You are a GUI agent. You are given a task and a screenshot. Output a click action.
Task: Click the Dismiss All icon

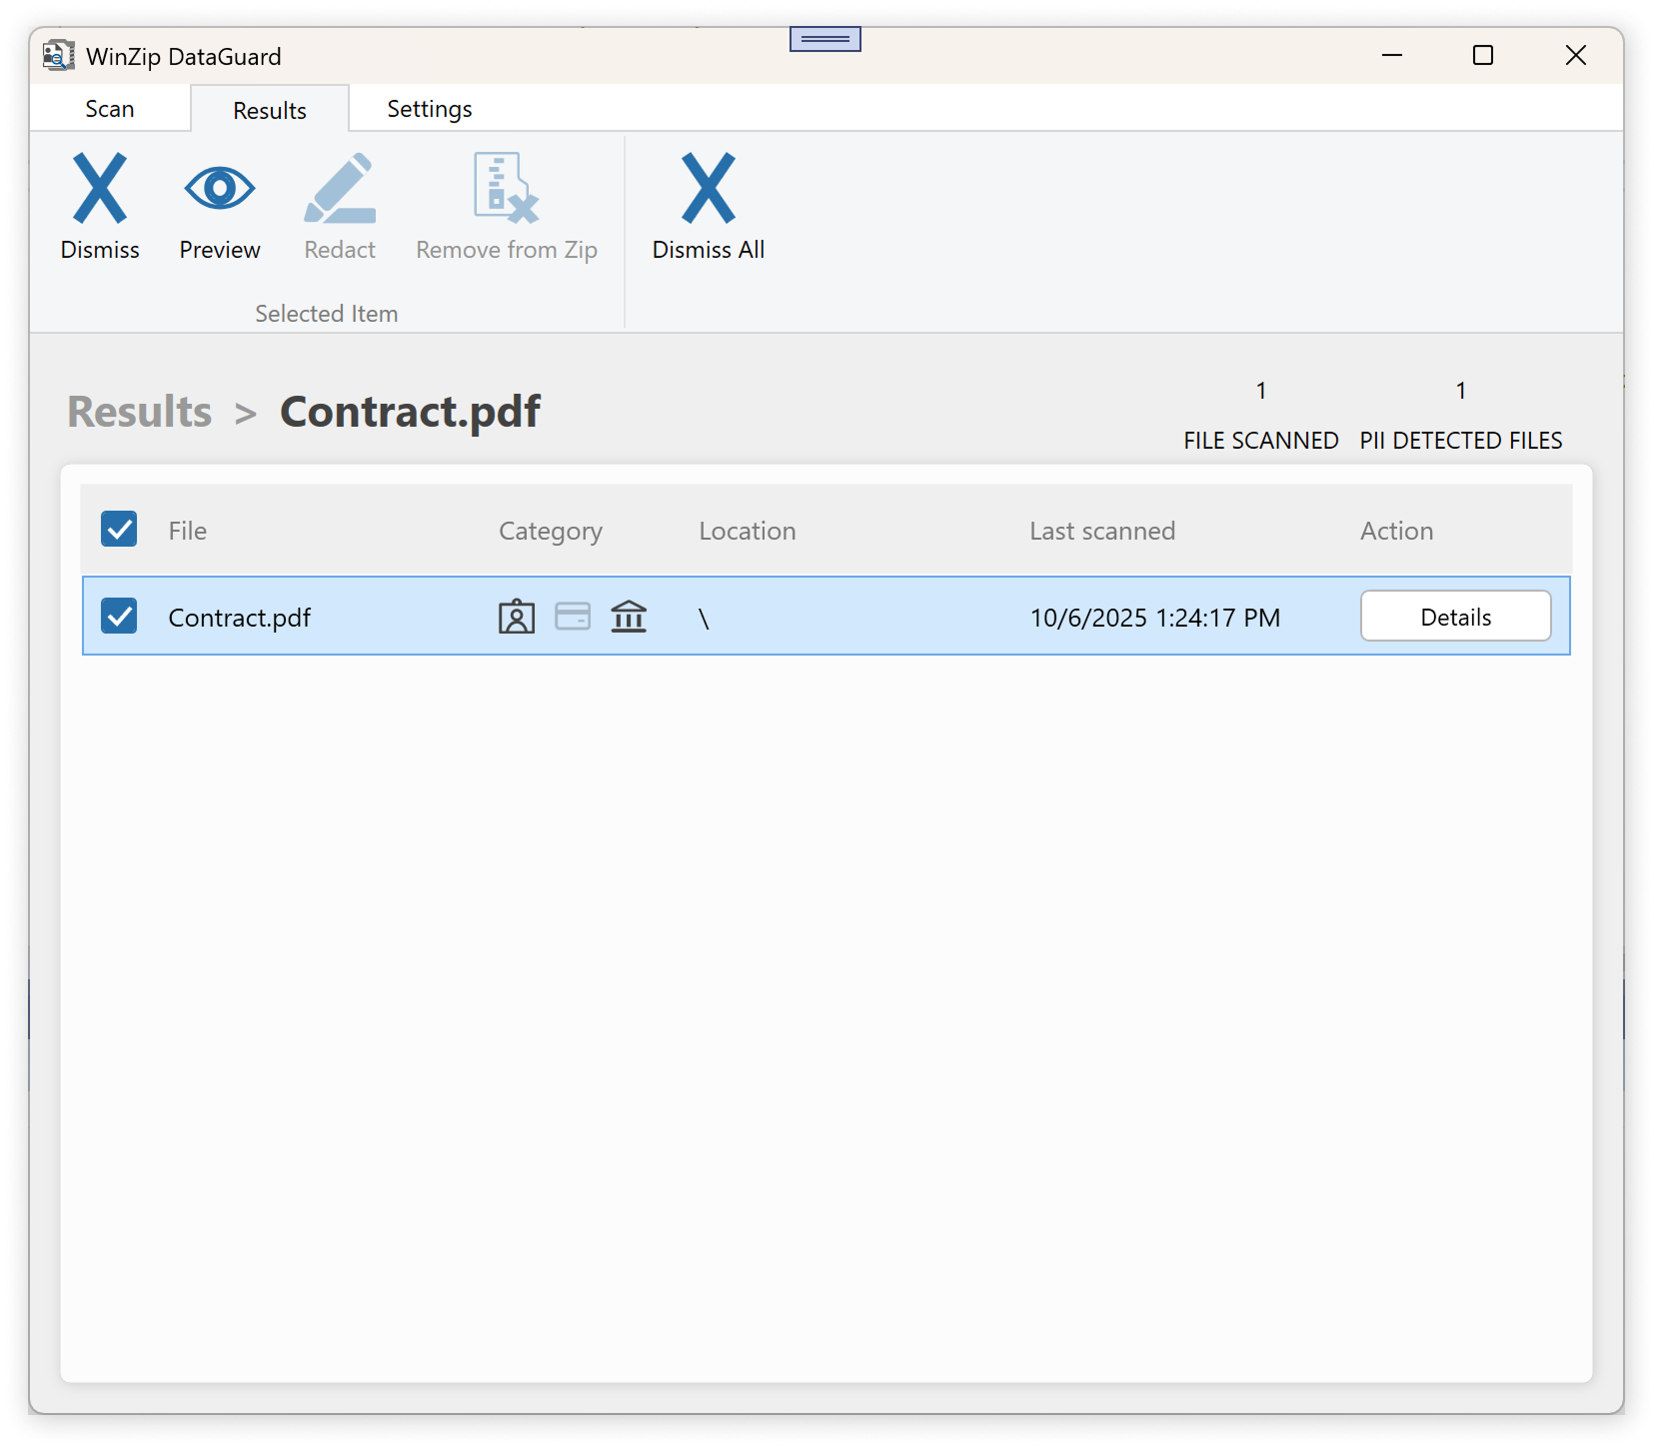coord(708,189)
